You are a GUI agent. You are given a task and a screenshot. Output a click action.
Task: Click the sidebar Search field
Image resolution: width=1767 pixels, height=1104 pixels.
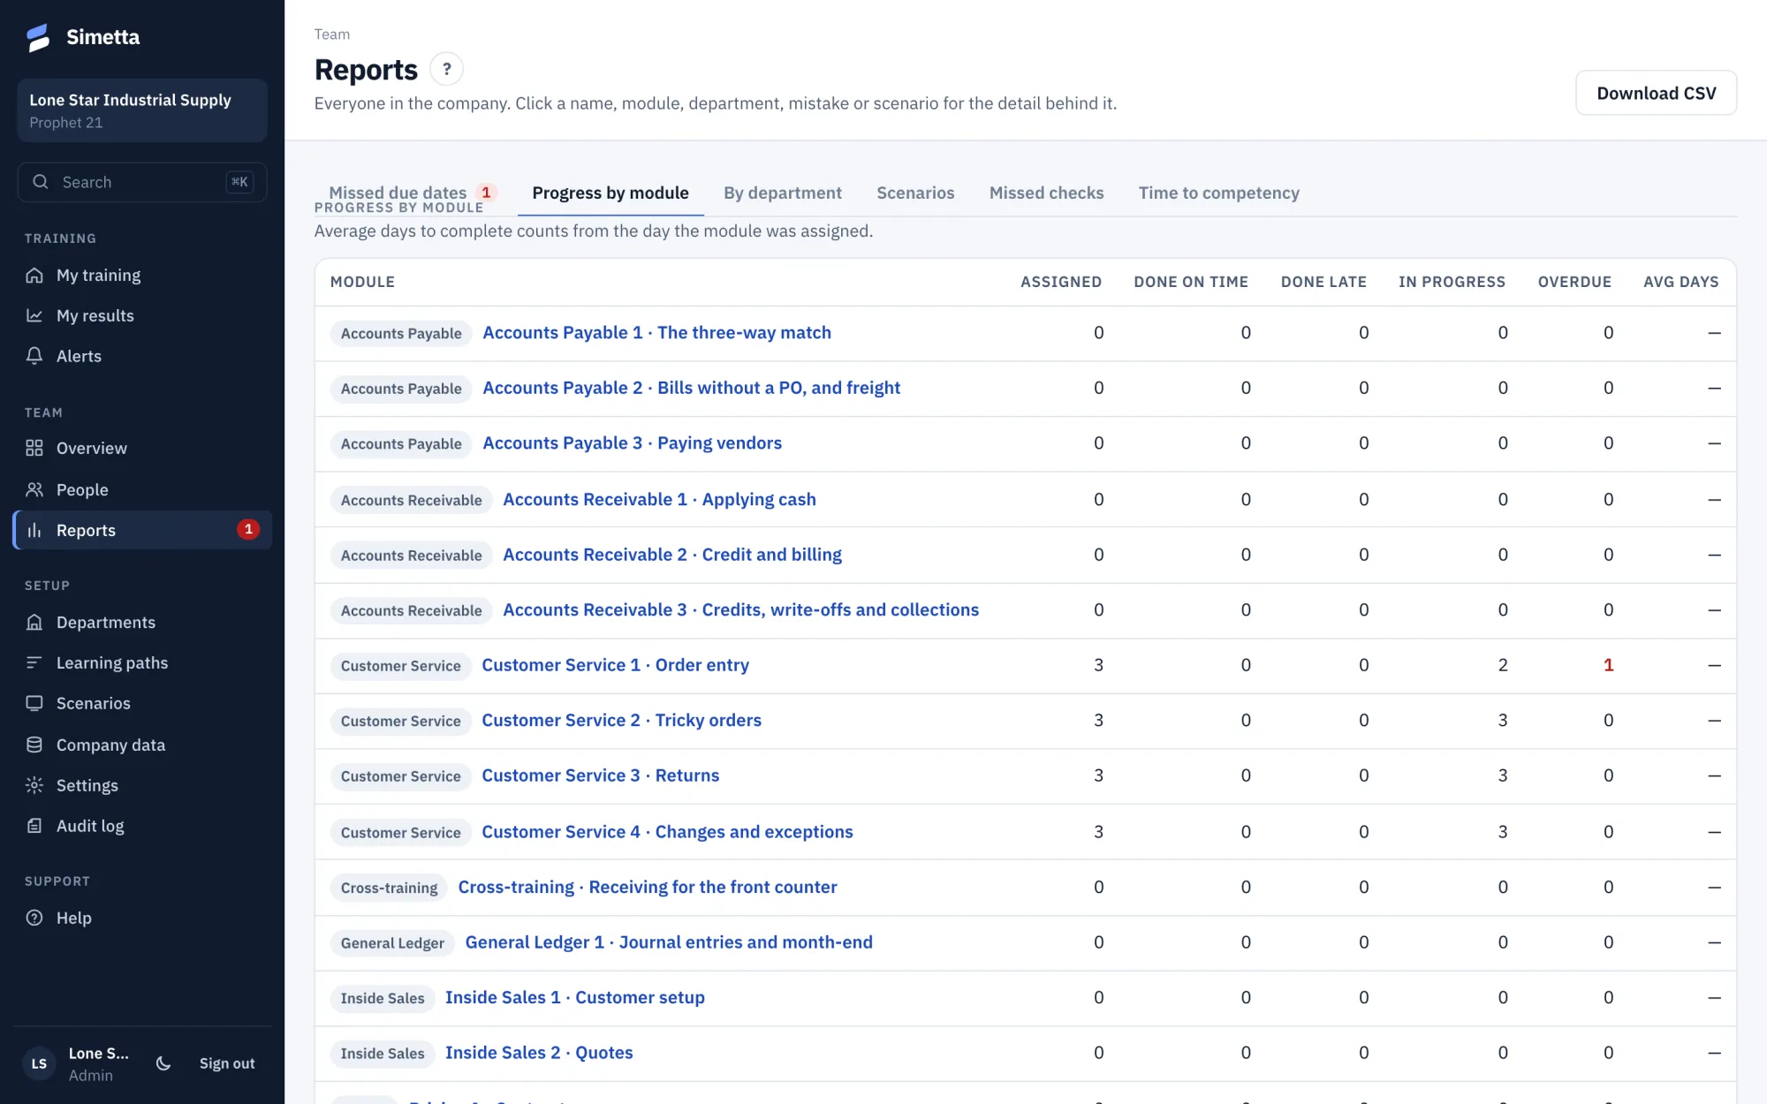point(142,182)
